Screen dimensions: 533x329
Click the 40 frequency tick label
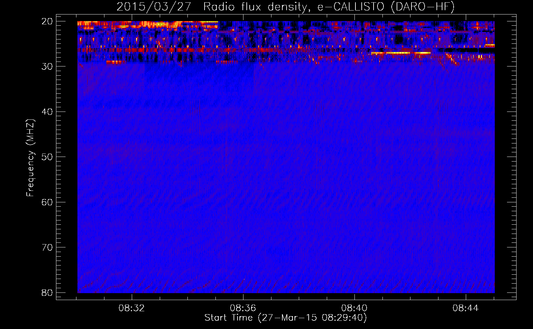click(47, 112)
